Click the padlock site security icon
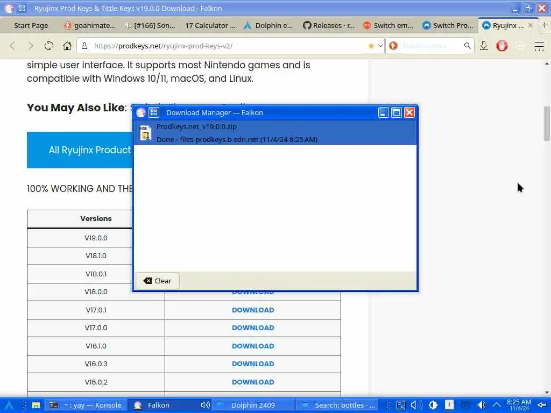 (x=84, y=46)
